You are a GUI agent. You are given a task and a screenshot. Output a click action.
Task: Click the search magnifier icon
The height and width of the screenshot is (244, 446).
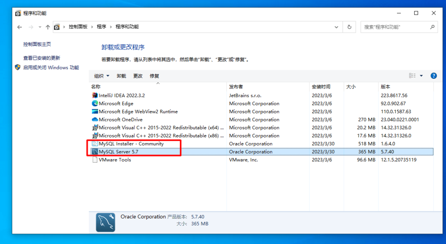point(432,27)
